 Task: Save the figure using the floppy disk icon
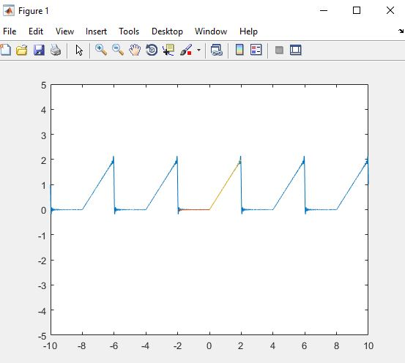tap(39, 50)
